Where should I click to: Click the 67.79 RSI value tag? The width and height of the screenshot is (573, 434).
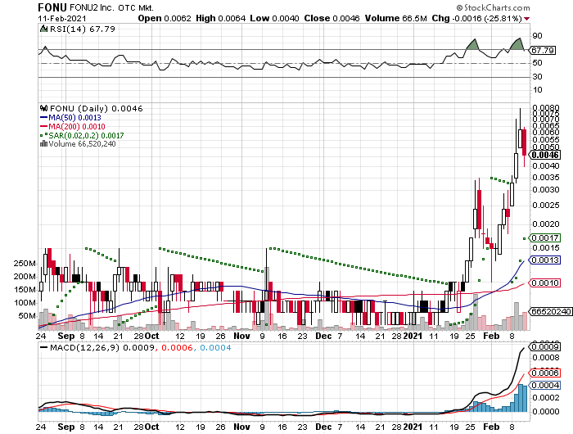[542, 50]
